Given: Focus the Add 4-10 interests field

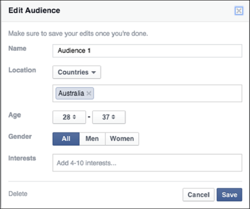Looking at the screenshot, I should tap(147, 163).
